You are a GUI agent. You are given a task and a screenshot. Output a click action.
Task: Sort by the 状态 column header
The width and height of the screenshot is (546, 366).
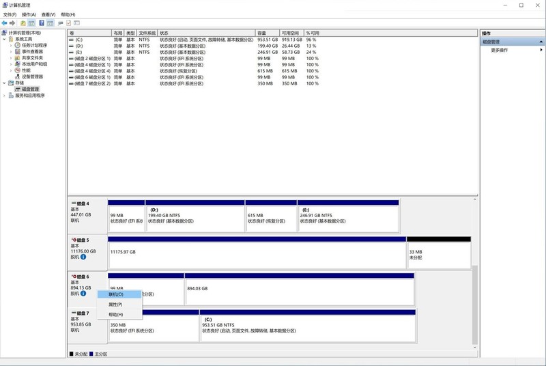(207, 33)
